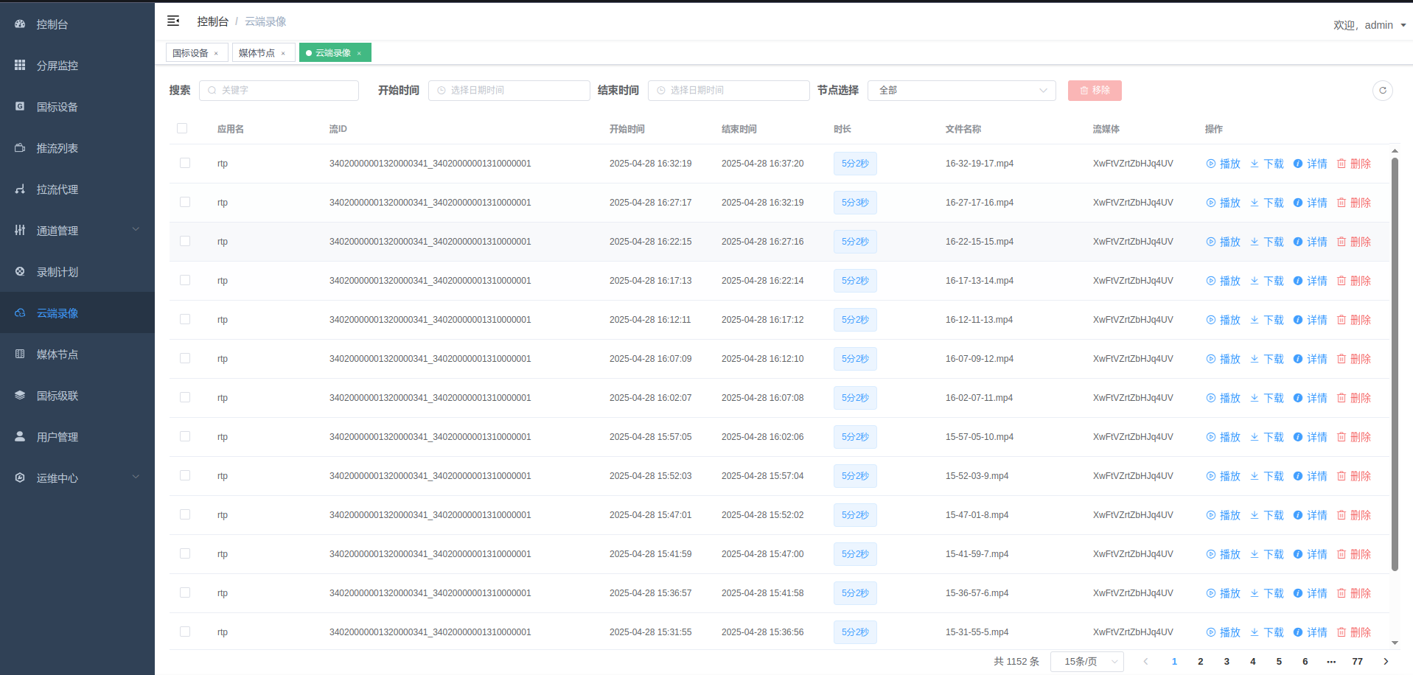Click the 关键字 search input field

click(280, 91)
